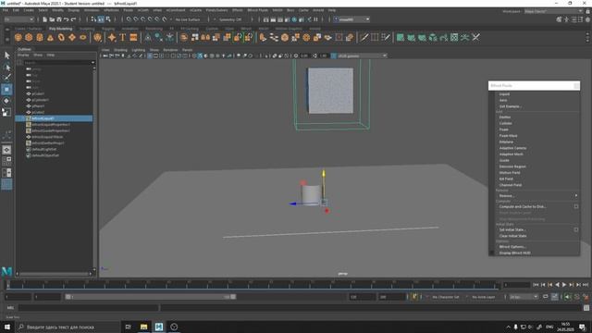Open the Workspace selector dropdown
The image size is (592, 333).
tap(553, 11)
